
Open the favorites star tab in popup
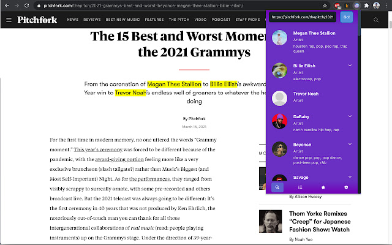click(x=323, y=187)
